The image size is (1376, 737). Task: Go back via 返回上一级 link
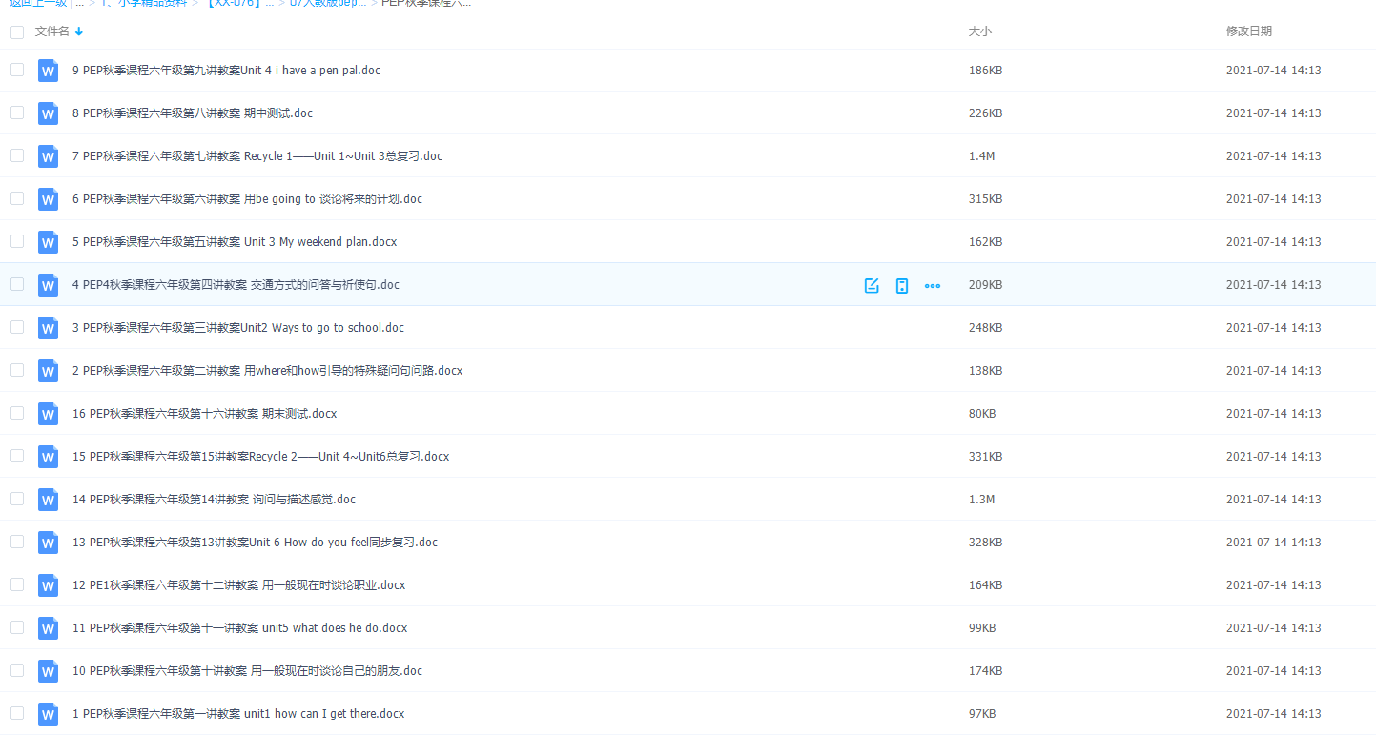(36, 3)
